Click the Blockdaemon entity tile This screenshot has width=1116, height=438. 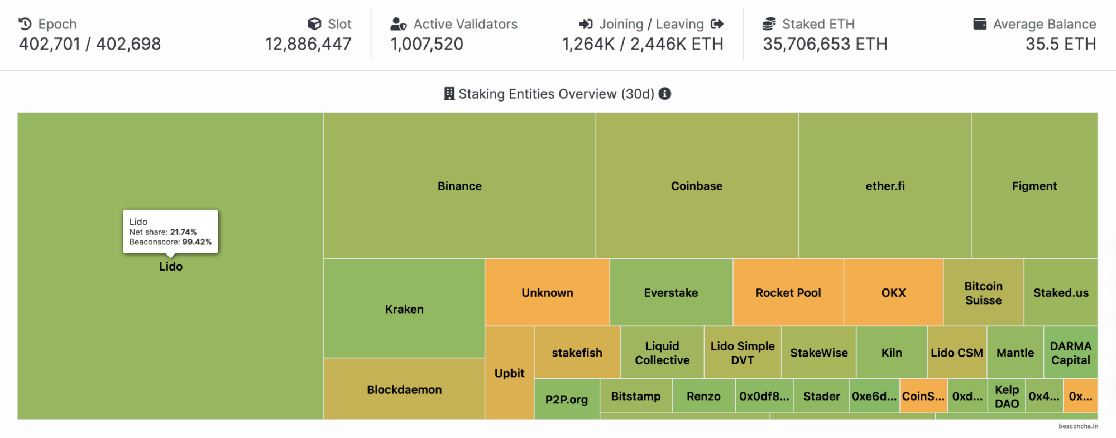(x=404, y=389)
